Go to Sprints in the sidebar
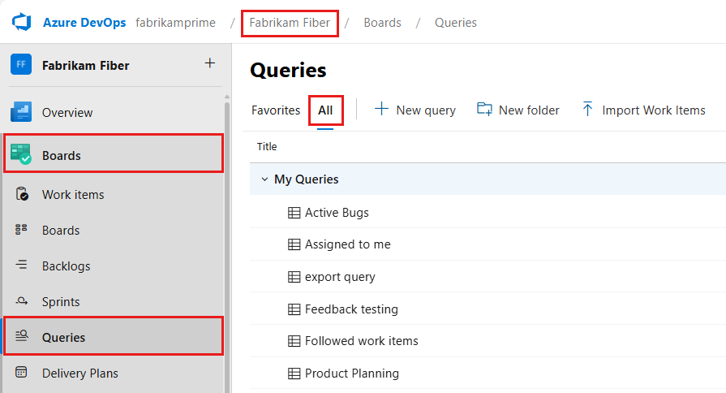Screen dimensions: 726x393 pyautogui.click(x=61, y=302)
